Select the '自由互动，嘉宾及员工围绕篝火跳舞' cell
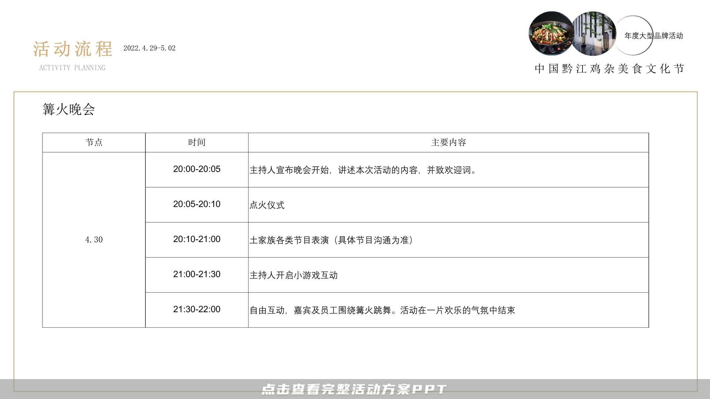The image size is (710, 399). click(x=449, y=310)
